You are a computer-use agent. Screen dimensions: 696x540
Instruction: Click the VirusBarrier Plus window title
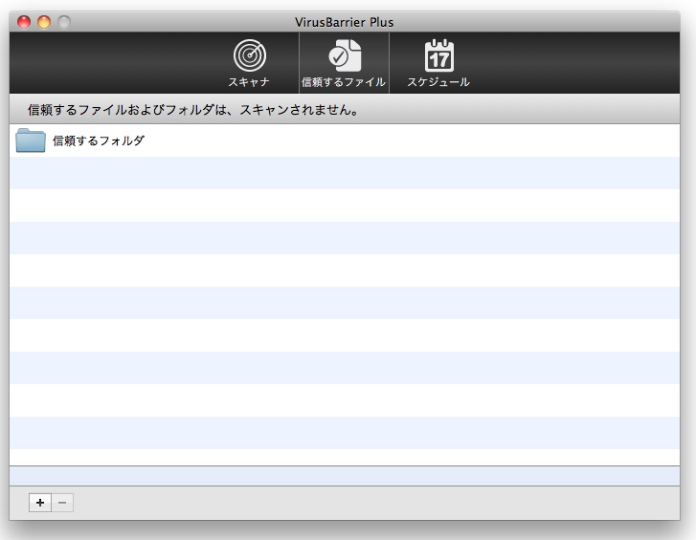coord(345,22)
